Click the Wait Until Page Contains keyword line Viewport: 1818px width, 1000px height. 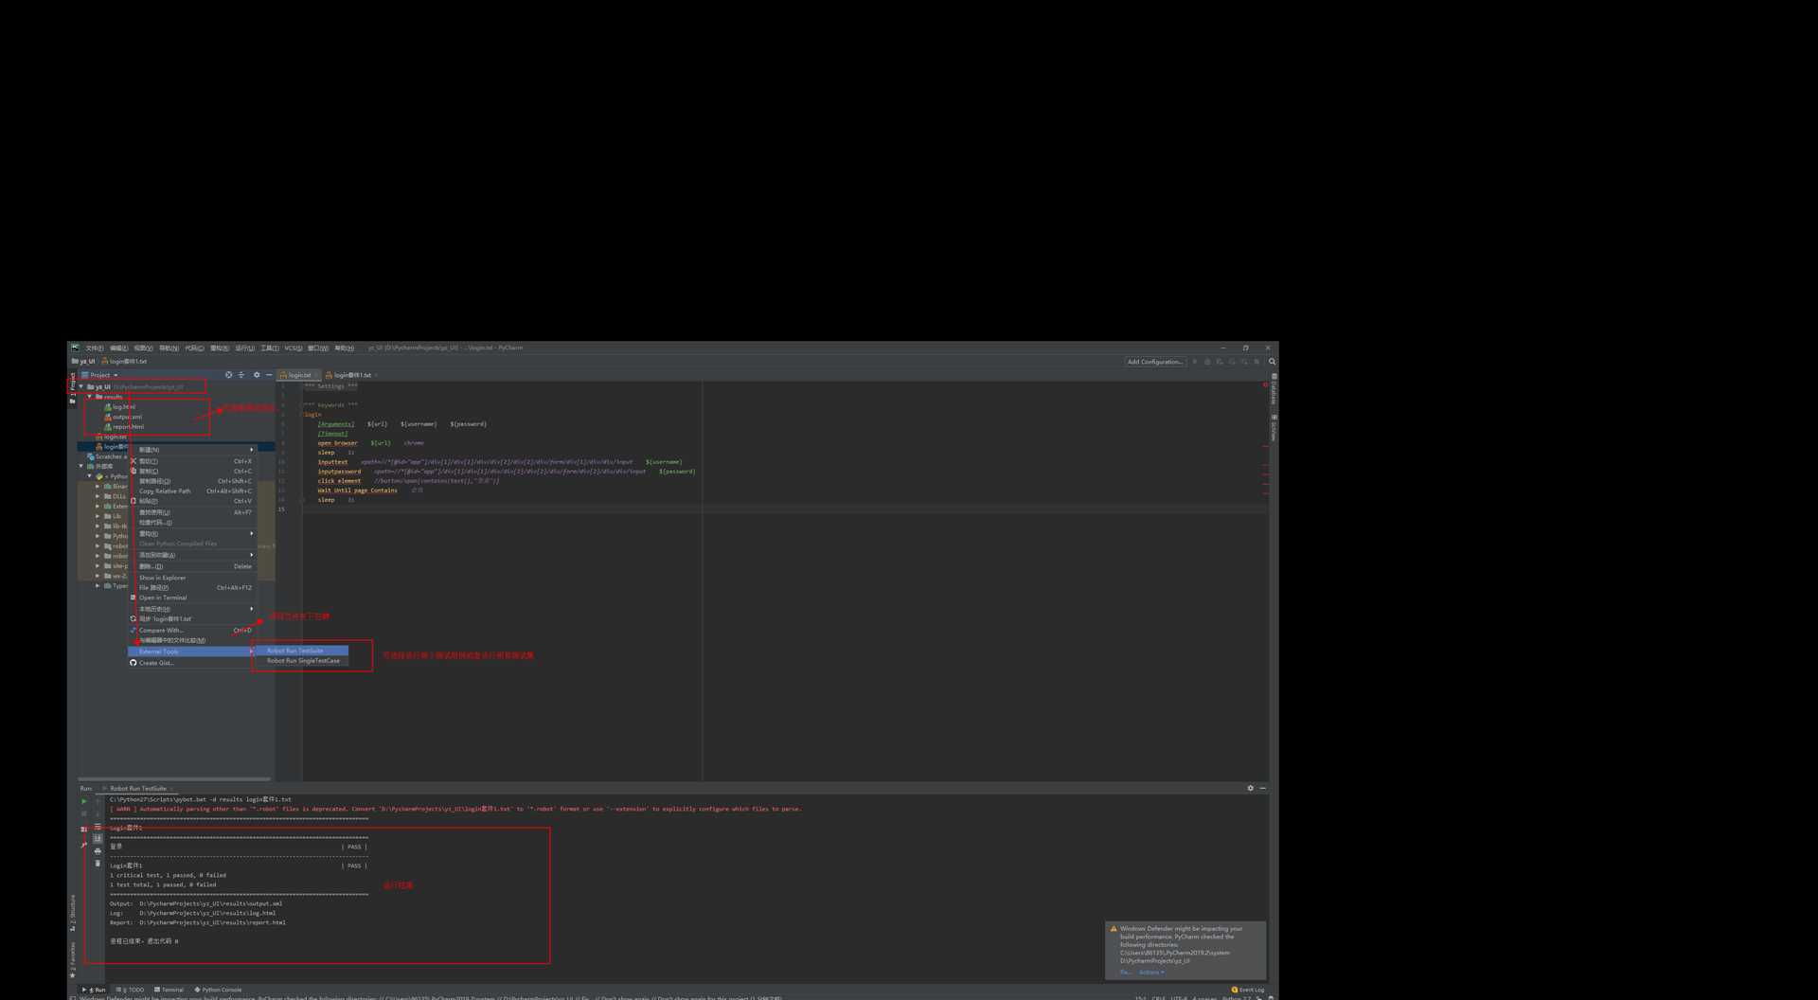pyautogui.click(x=357, y=491)
